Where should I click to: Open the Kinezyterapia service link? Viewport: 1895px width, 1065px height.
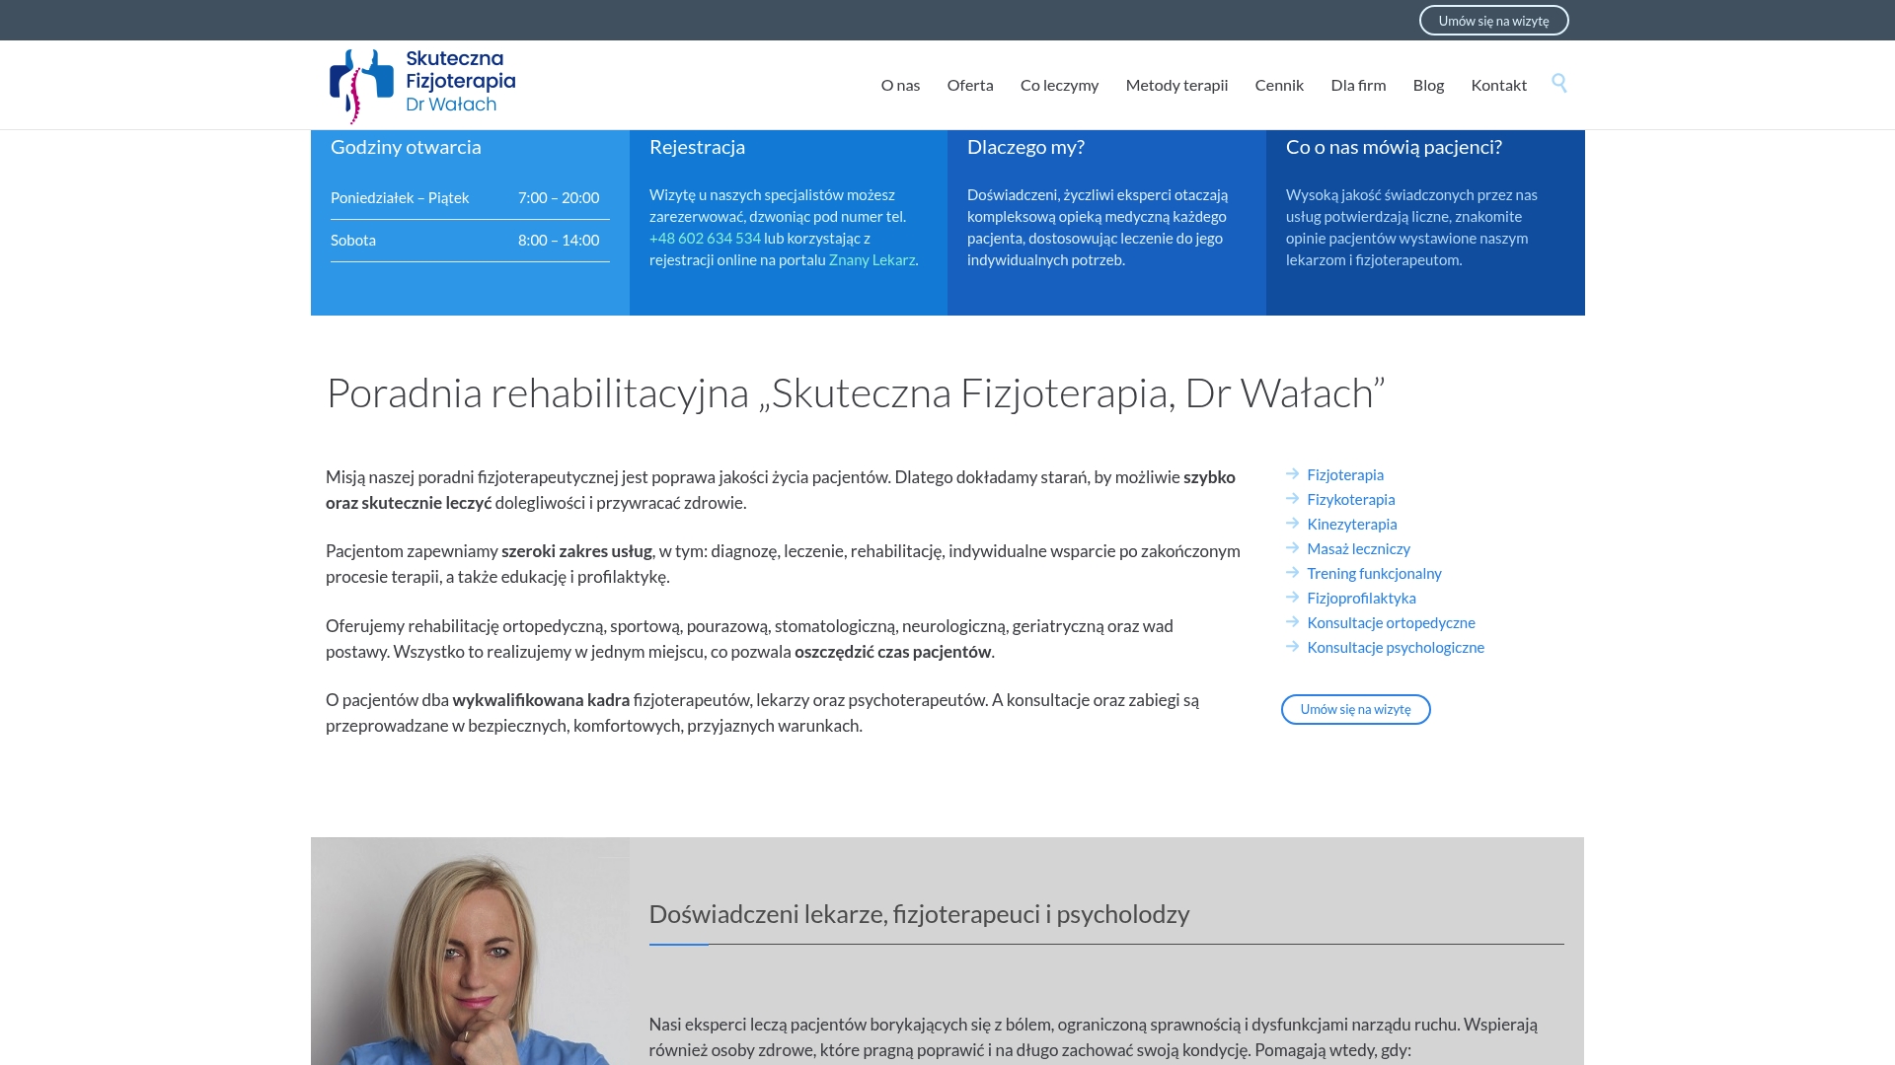pyautogui.click(x=1352, y=524)
